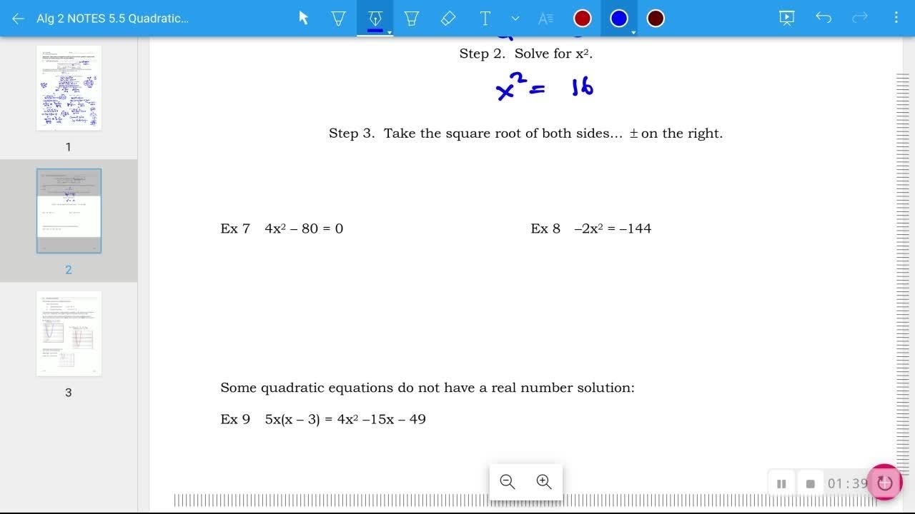Click the Ex 8 equation text

coord(591,228)
